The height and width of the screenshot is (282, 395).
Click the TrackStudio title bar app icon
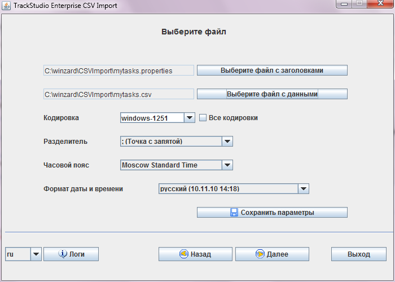(x=7, y=5)
